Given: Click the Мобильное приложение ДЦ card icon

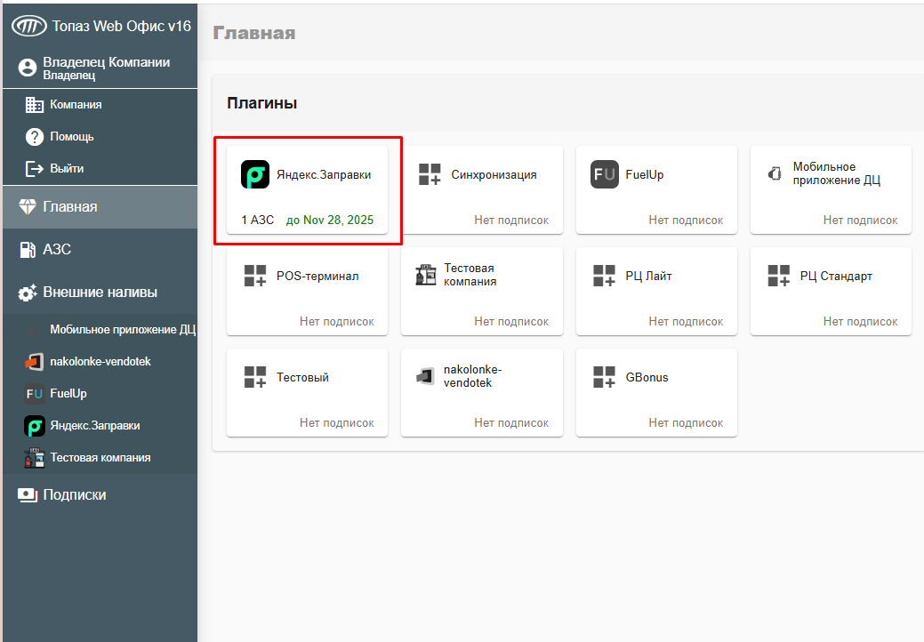Looking at the screenshot, I should (775, 173).
